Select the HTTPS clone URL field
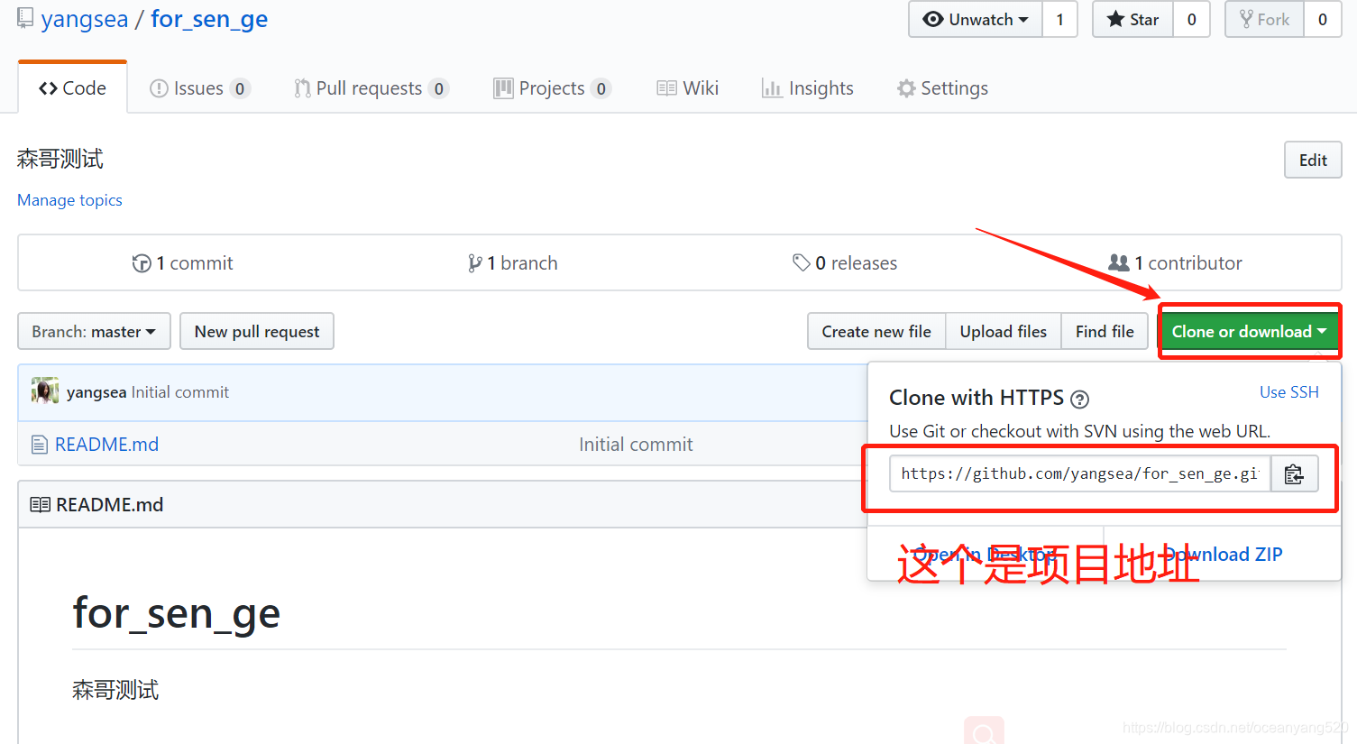Viewport: 1357px width, 744px height. coord(1080,474)
